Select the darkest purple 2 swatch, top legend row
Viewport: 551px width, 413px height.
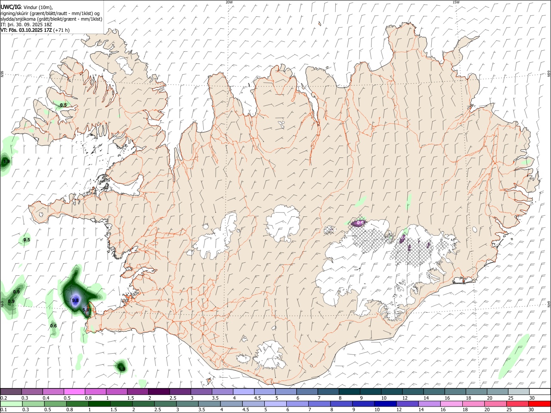pyautogui.click(x=158, y=391)
